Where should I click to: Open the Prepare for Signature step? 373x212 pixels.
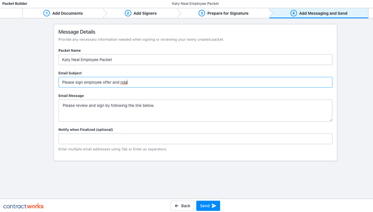(x=223, y=14)
